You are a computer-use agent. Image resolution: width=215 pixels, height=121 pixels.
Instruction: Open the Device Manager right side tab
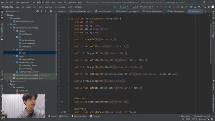pos(213,30)
